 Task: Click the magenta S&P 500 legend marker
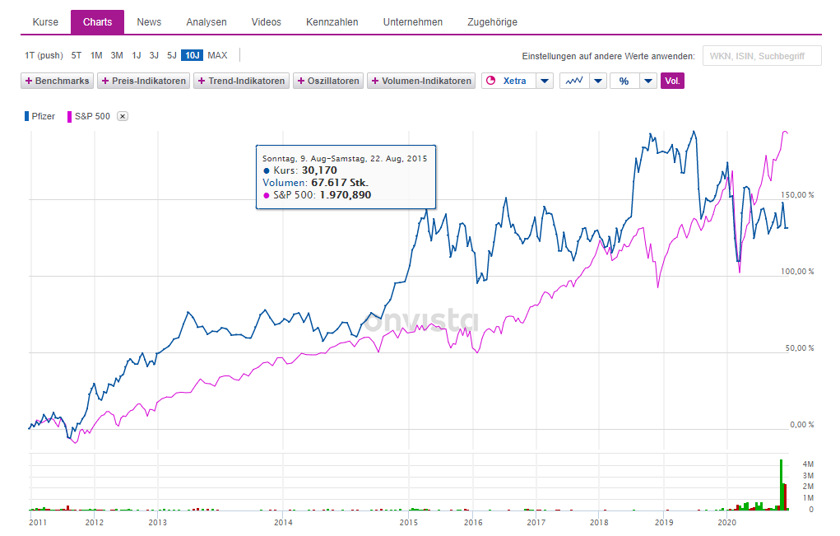pos(69,116)
